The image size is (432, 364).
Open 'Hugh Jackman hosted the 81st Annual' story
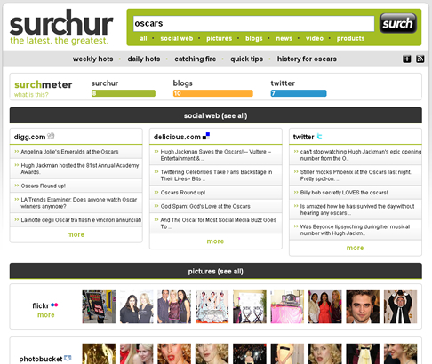(x=80, y=169)
